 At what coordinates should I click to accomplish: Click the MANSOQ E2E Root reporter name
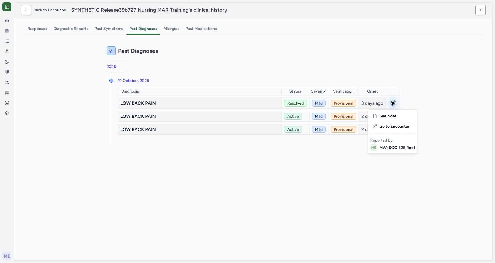pyautogui.click(x=397, y=148)
